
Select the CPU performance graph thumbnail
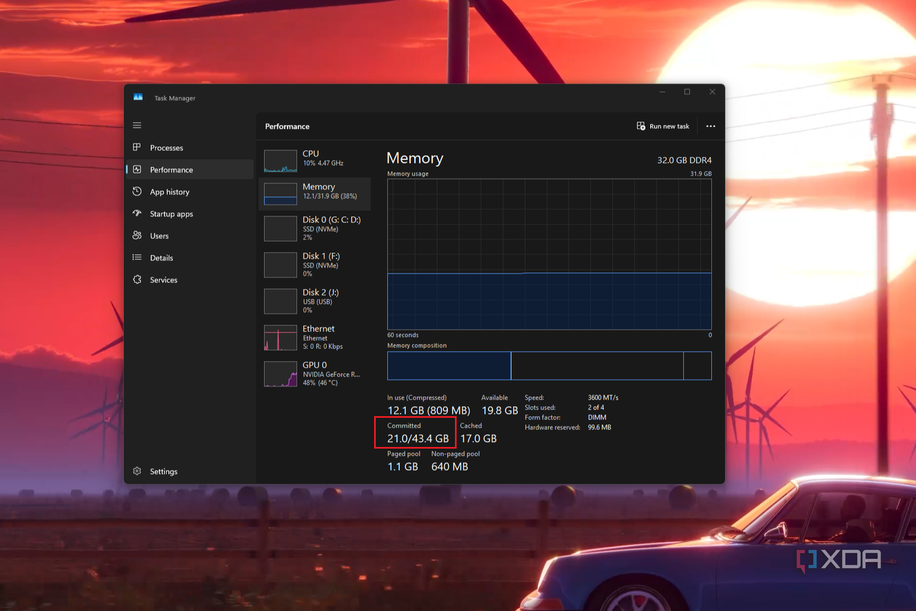coord(280,161)
